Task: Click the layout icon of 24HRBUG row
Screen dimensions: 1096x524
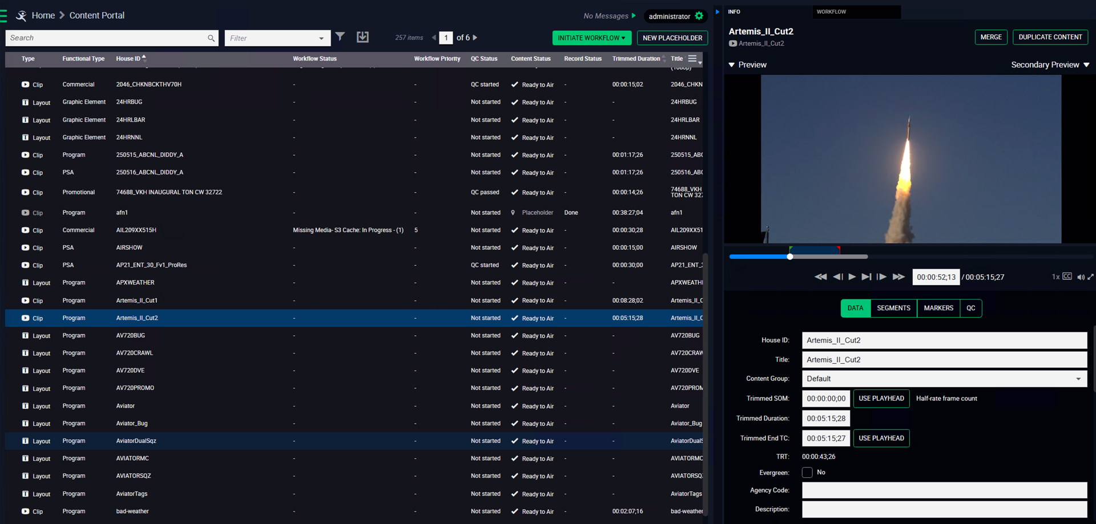Action: [x=25, y=103]
